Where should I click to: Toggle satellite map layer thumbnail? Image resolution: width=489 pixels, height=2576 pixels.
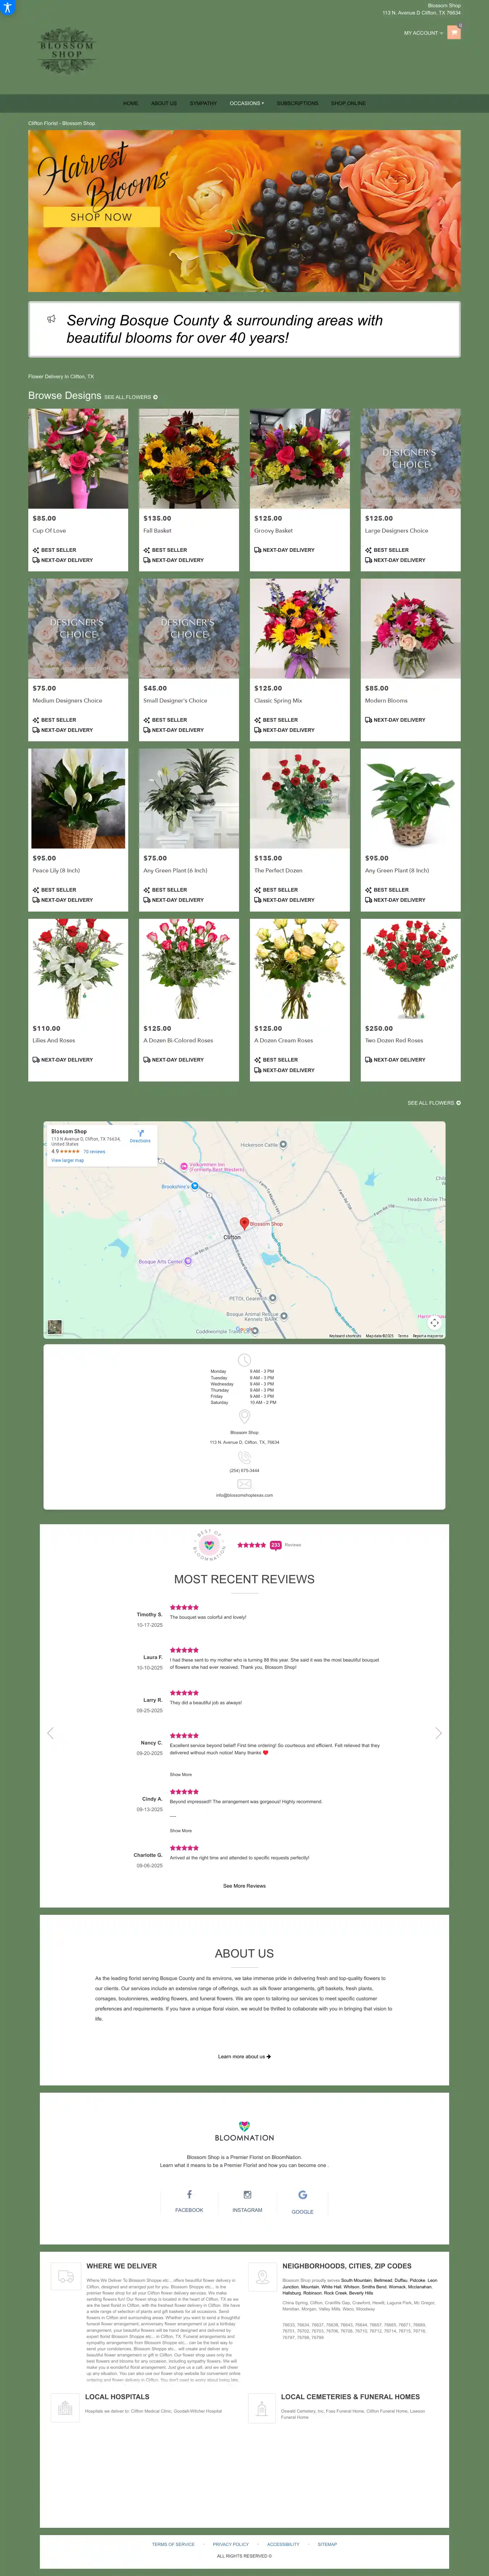tap(55, 1327)
